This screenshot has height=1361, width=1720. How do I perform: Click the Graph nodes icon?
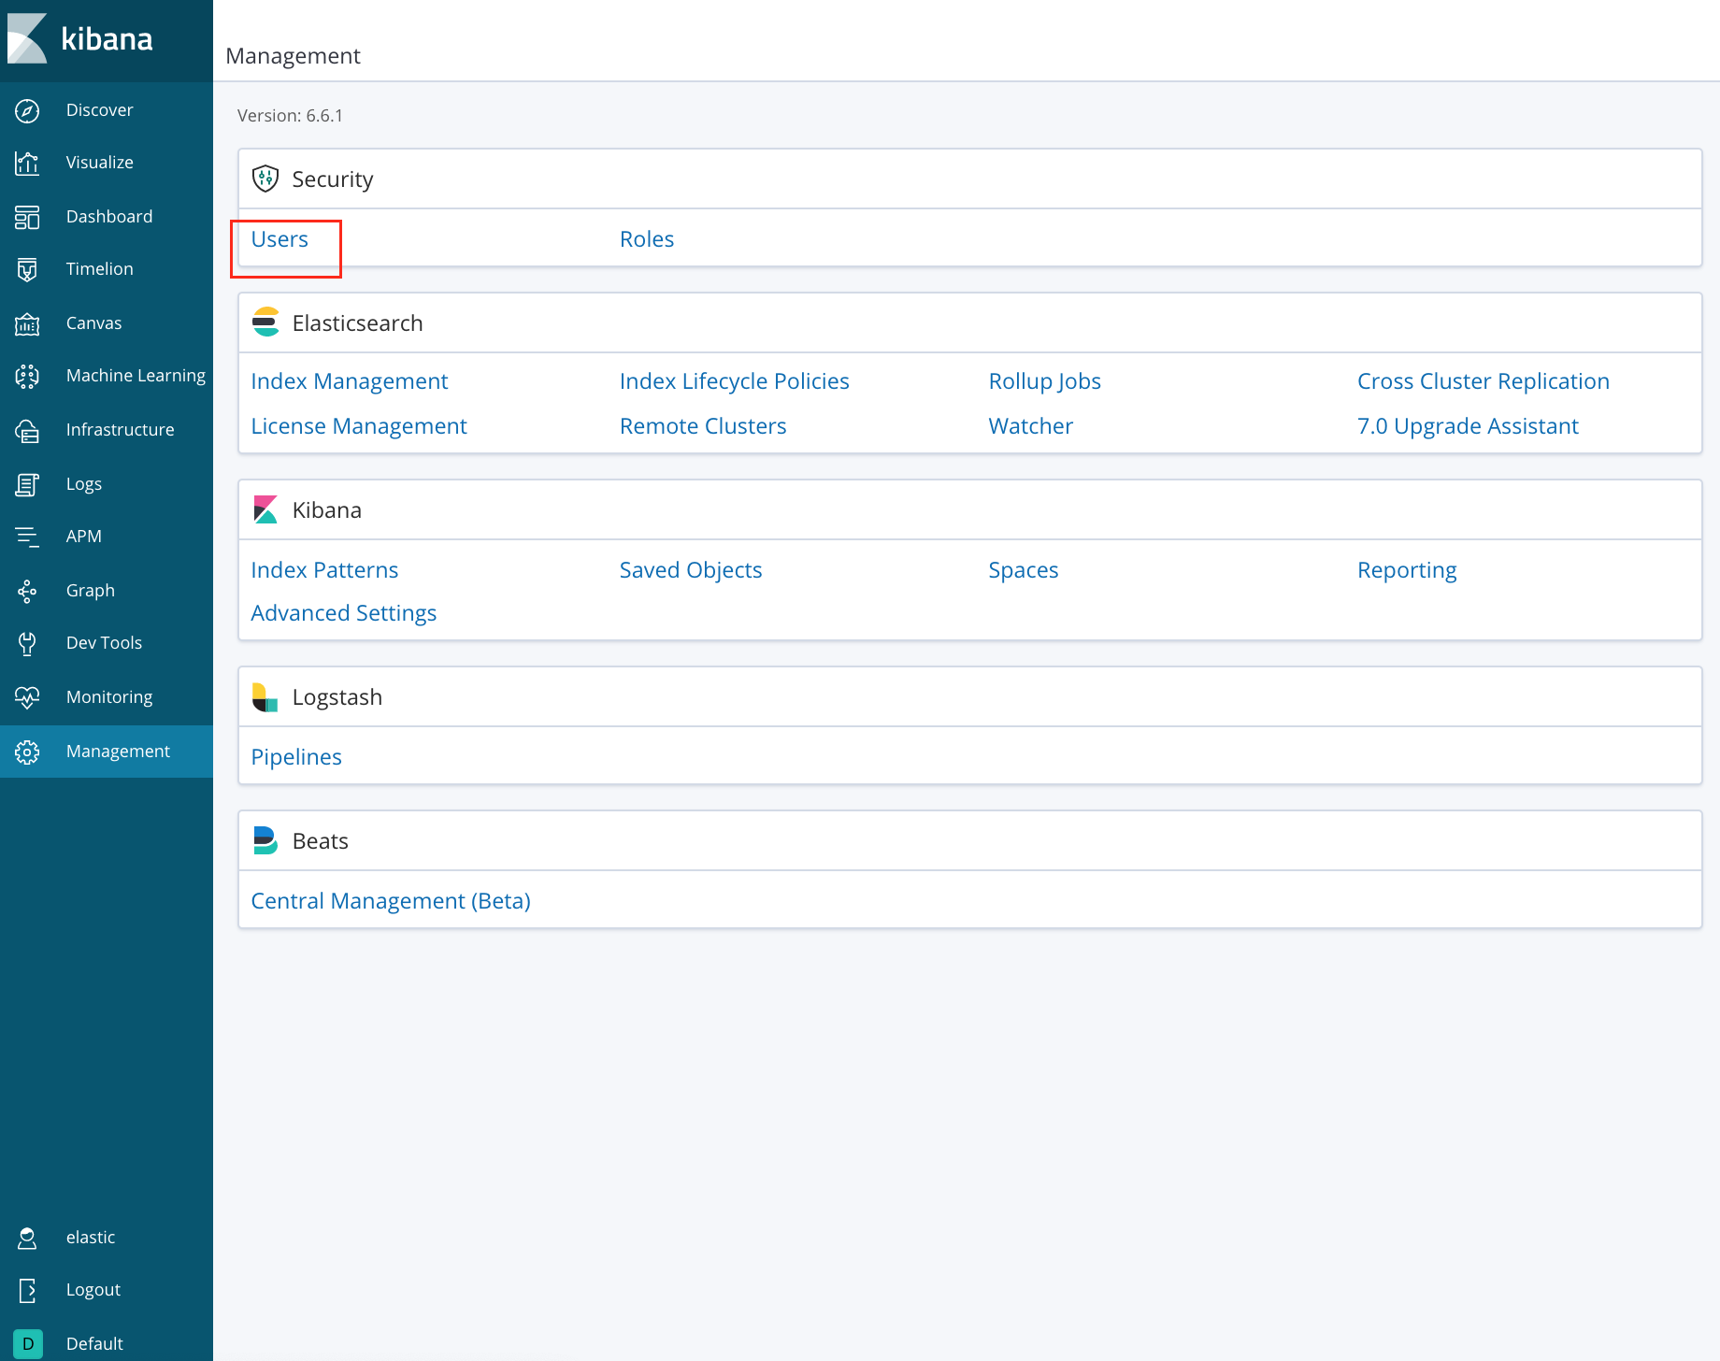[x=27, y=591]
